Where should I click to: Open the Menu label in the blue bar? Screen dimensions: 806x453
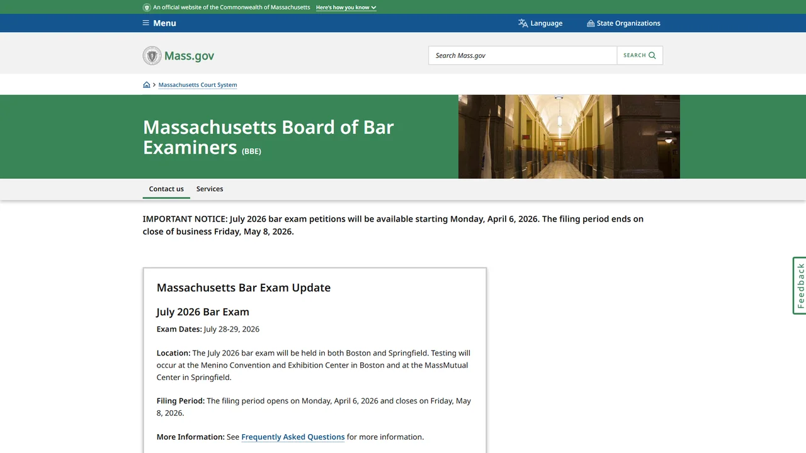(164, 23)
